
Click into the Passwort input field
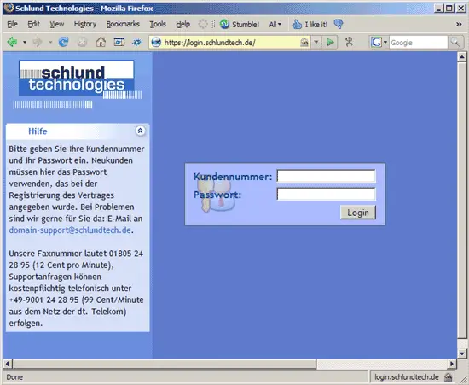coord(326,194)
